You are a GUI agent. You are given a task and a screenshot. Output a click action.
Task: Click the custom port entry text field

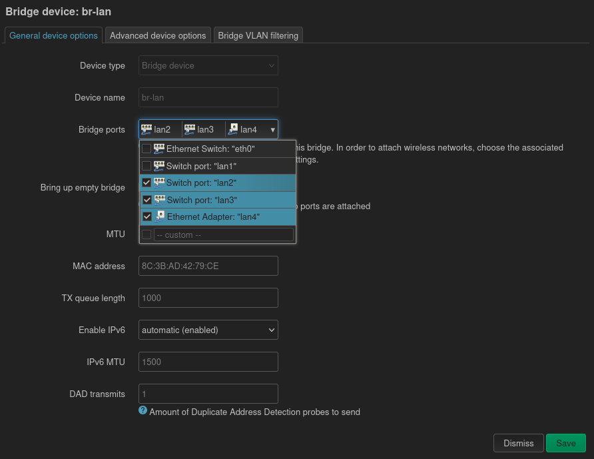point(223,234)
